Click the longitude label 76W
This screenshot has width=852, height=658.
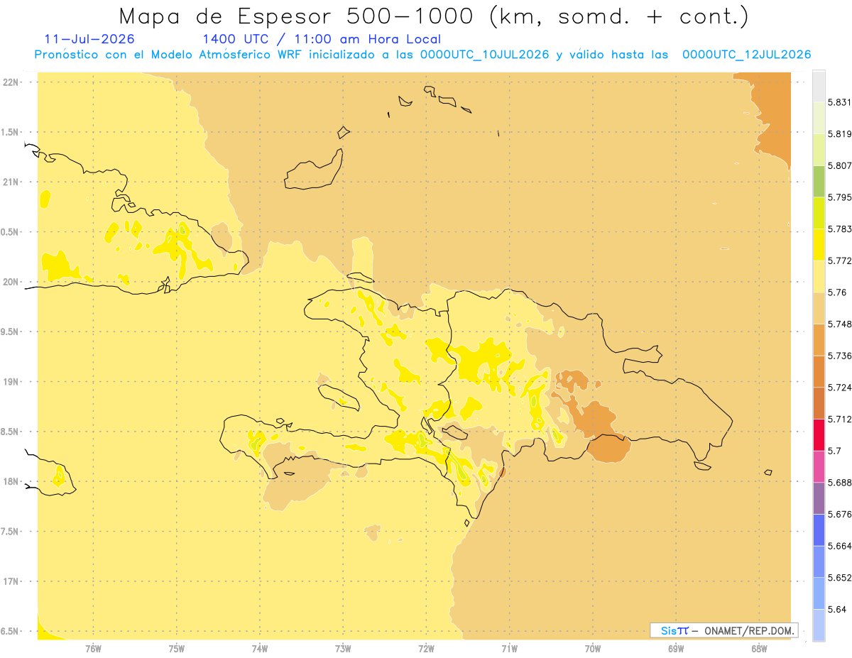tap(93, 649)
